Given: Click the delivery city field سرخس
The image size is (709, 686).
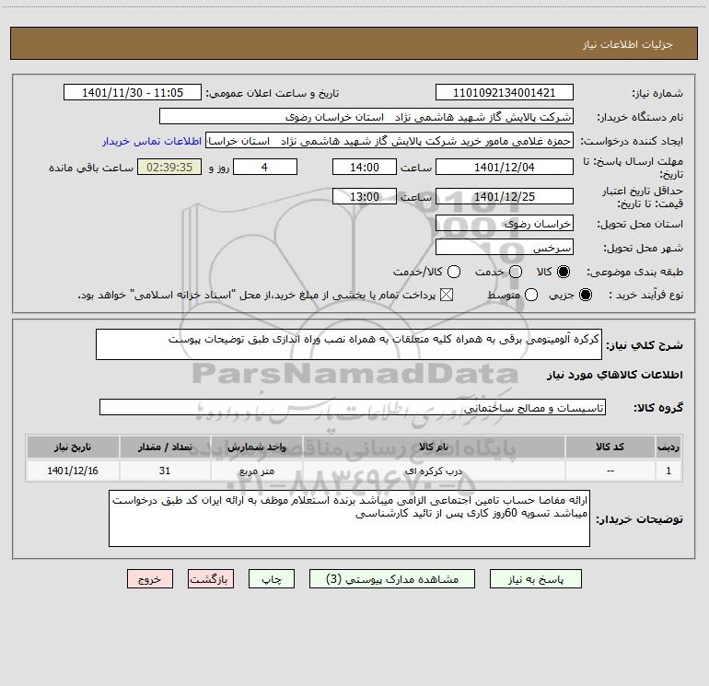Looking at the screenshot, I should click(505, 248).
